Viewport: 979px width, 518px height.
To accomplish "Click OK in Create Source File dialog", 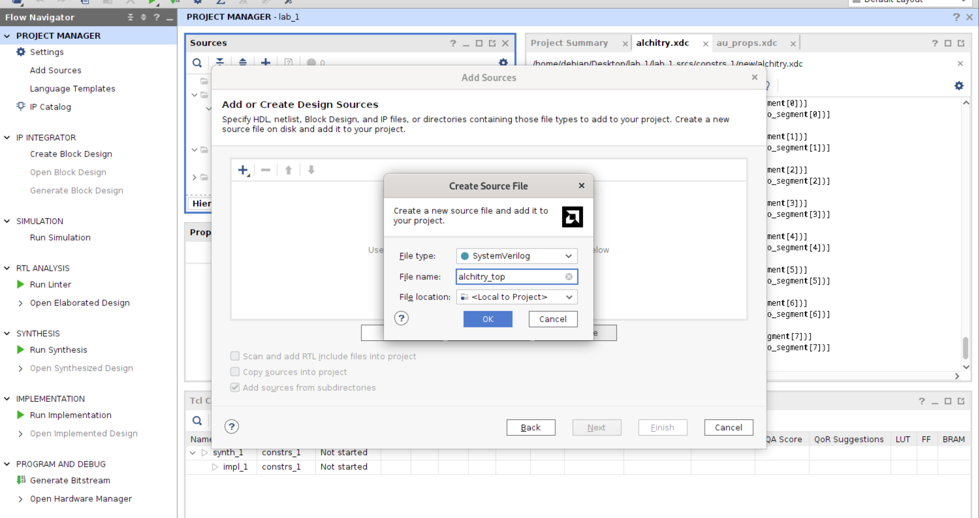I will tap(488, 319).
